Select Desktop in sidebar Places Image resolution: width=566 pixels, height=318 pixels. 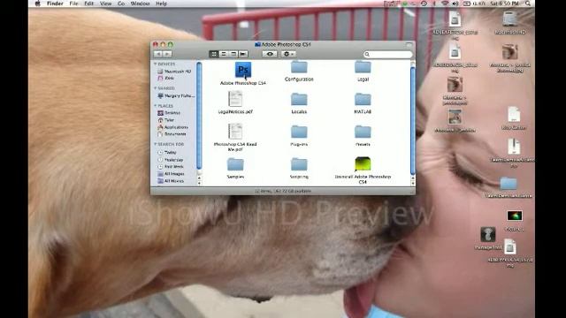[169, 113]
